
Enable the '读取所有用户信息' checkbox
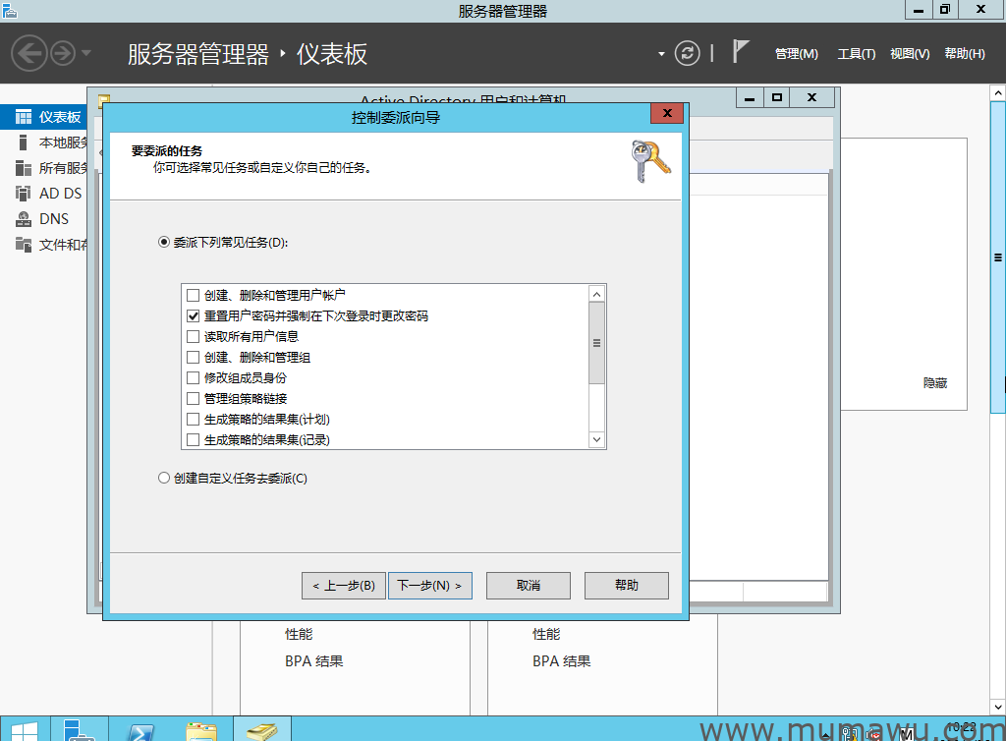[x=193, y=336]
